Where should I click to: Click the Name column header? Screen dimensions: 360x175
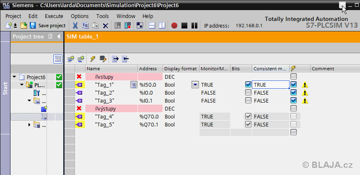(x=111, y=69)
